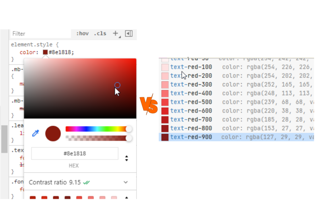Click the swatch beside text-red-400
Screen dimensions: 322x213
coord(165,93)
